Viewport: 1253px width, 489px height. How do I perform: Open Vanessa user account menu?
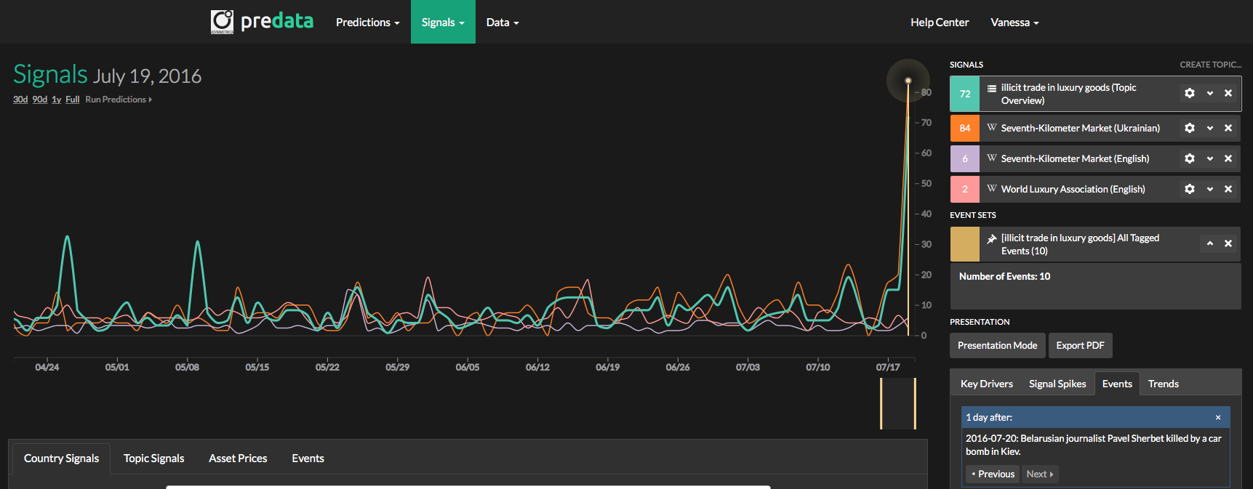(x=1014, y=22)
